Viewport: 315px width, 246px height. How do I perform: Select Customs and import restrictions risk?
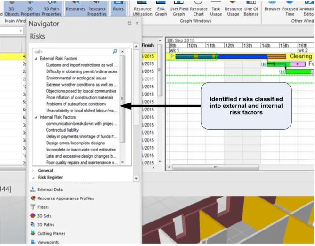click(x=81, y=65)
